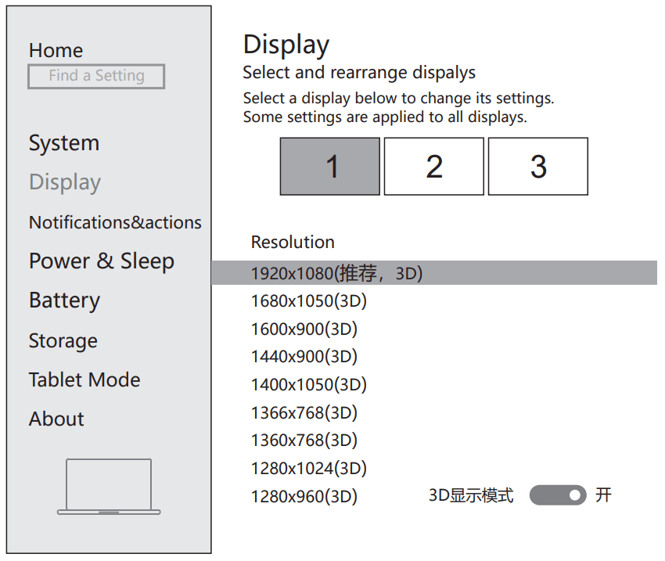The image size is (665, 561).
Task: Open Storage settings
Action: 63,340
